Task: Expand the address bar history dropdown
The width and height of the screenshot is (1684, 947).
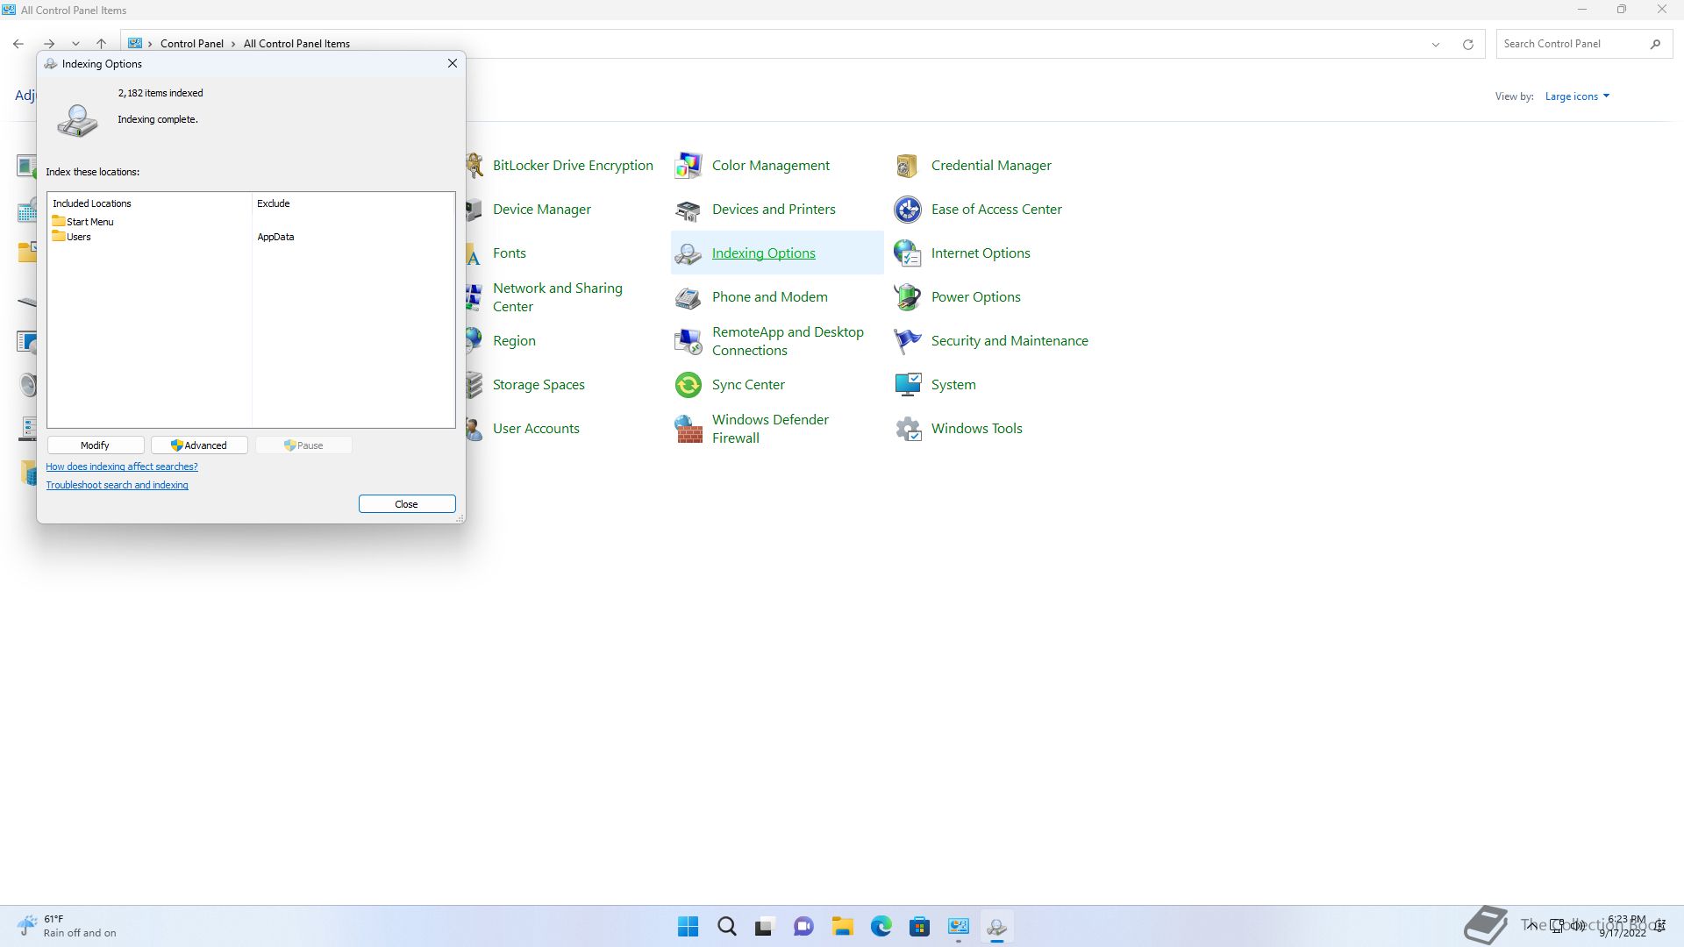Action: (x=1436, y=44)
